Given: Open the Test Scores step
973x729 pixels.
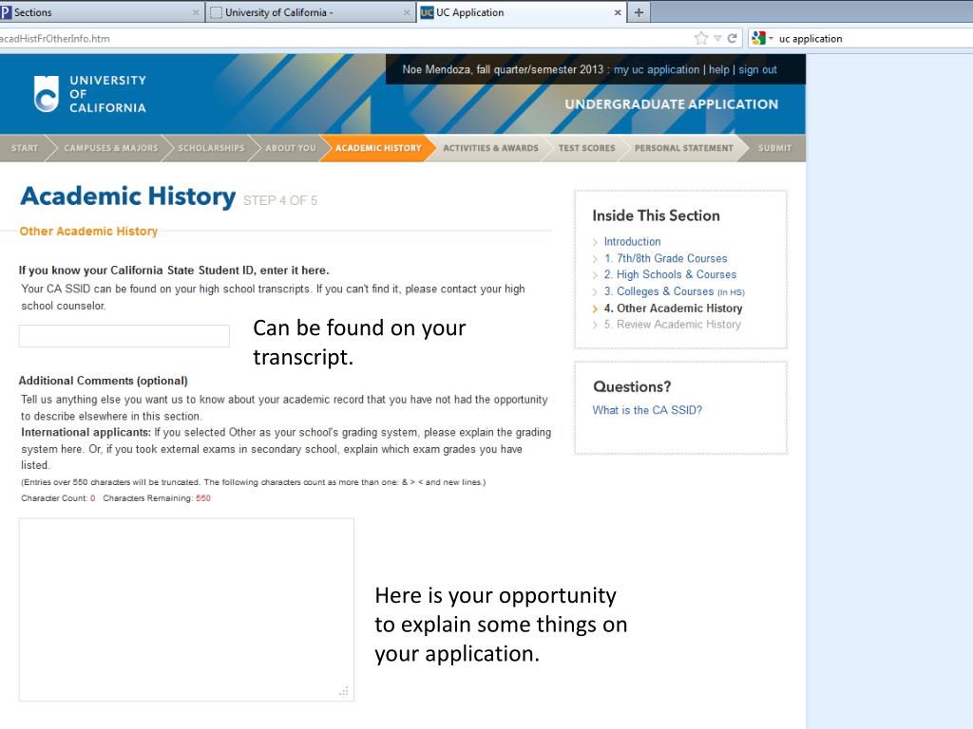Looking at the screenshot, I should (586, 148).
